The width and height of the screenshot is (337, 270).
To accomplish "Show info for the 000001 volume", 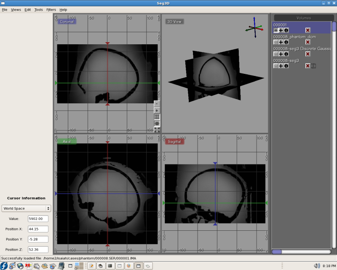I will (x=286, y=30).
